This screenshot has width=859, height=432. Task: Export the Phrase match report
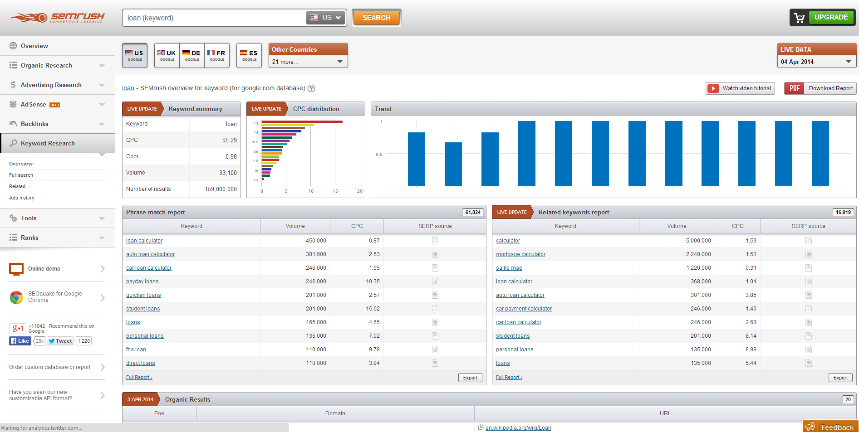pos(470,378)
